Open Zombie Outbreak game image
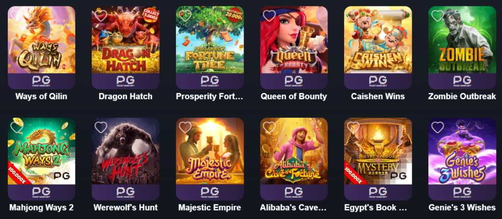The width and height of the screenshot is (502, 219). (462, 40)
